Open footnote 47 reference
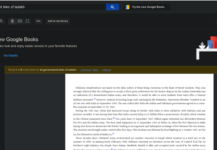This screenshot has width=217, height=150. 95,99
